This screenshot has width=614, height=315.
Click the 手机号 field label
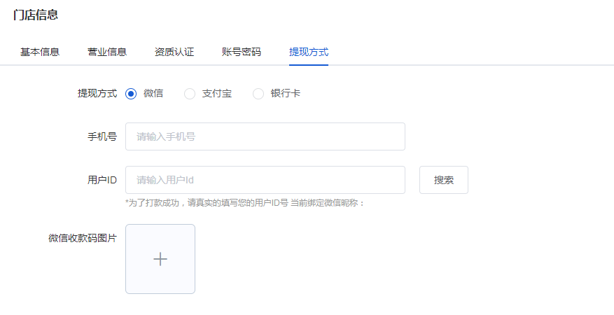[x=102, y=136]
